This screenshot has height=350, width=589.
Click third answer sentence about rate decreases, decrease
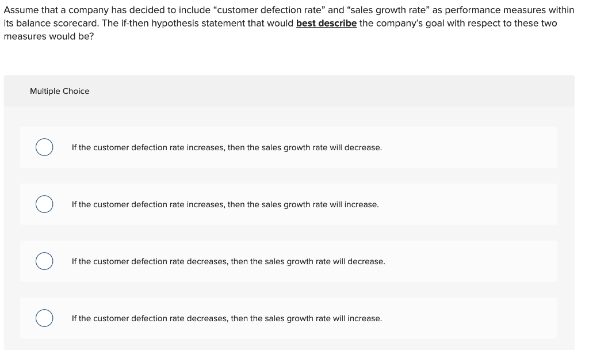(x=228, y=261)
